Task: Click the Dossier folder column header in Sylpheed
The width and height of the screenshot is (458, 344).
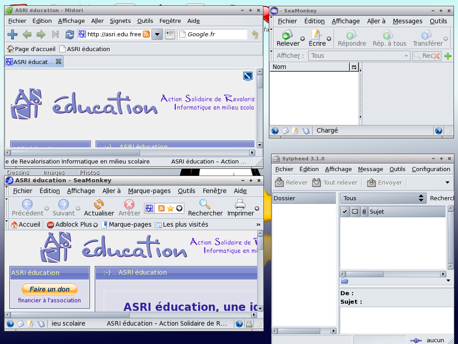Action: [304, 198]
